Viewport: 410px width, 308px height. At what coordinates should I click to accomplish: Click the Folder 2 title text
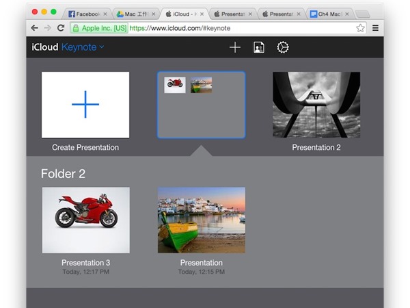point(63,173)
